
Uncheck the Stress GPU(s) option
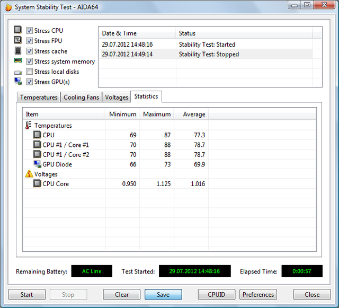click(x=30, y=82)
